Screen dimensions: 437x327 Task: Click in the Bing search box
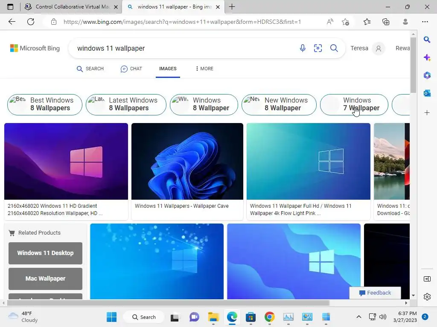click(x=184, y=49)
